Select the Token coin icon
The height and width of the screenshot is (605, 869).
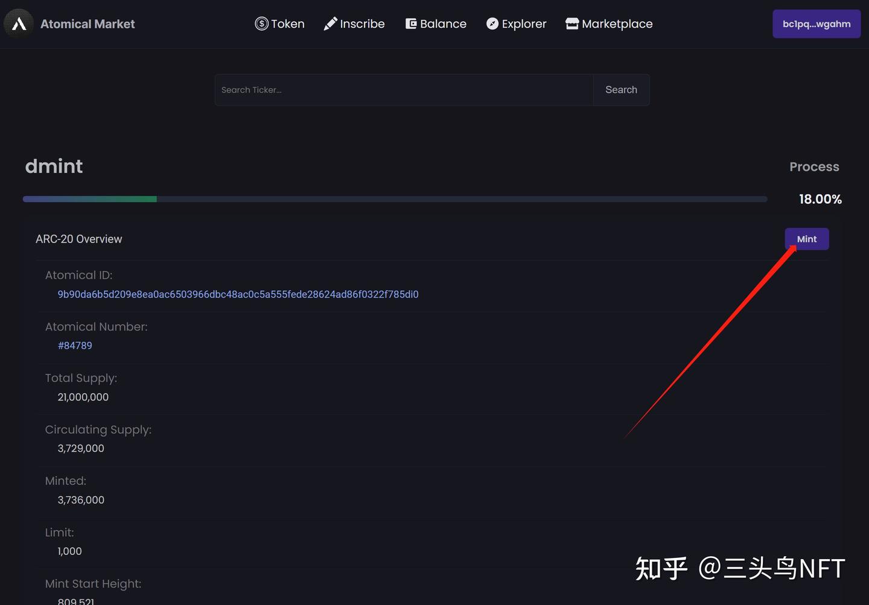261,24
